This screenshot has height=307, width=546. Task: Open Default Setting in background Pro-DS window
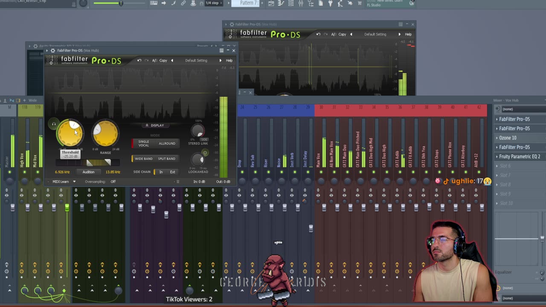point(375,35)
